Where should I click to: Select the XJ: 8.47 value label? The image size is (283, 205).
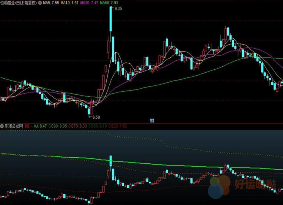(40, 126)
